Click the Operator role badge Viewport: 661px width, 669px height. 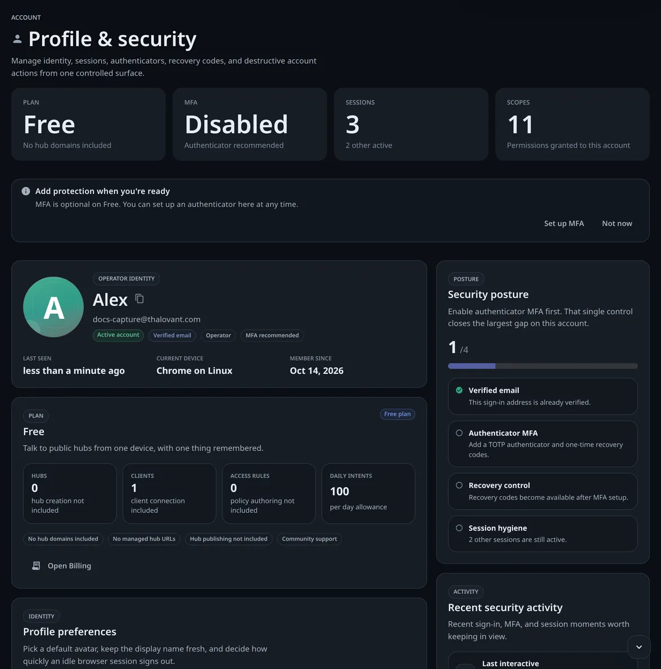pos(218,336)
